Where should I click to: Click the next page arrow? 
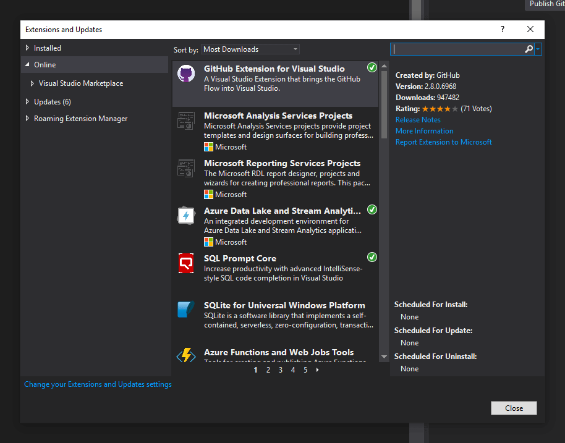click(318, 370)
